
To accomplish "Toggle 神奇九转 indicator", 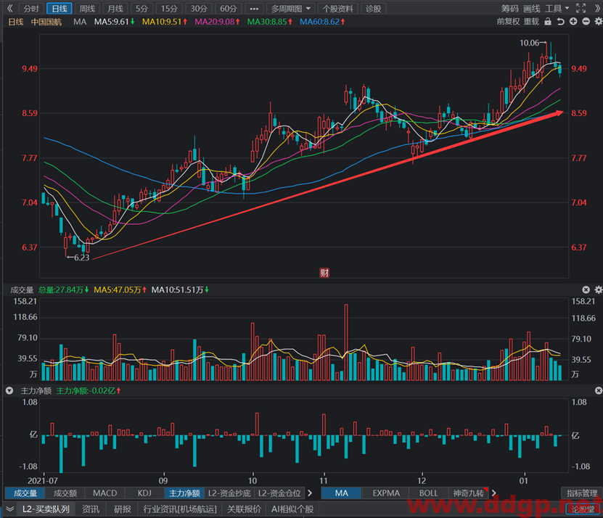I will (x=469, y=493).
